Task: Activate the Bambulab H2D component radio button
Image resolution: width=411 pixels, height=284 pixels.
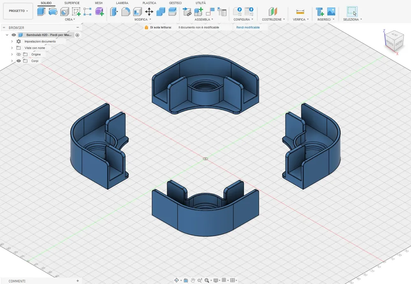Action: [77, 35]
